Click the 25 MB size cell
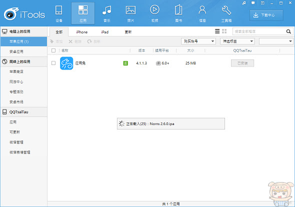 (190, 63)
